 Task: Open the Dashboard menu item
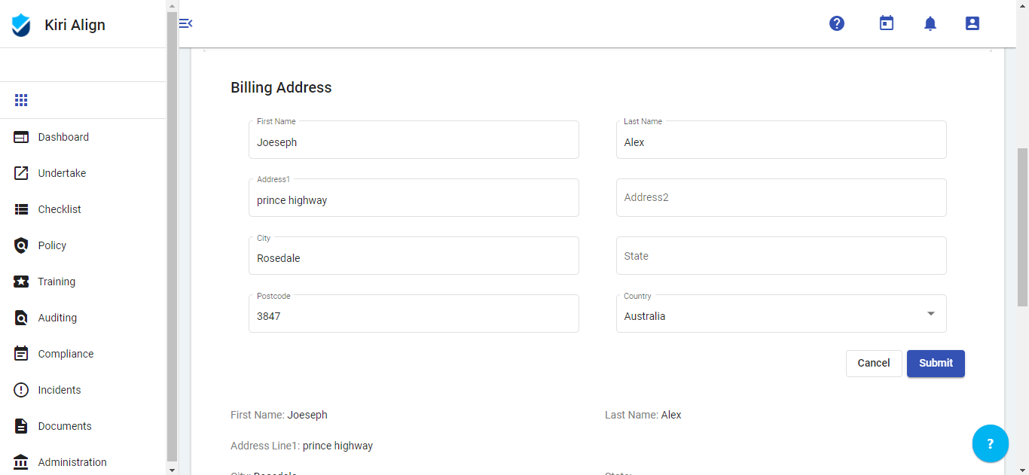click(x=83, y=137)
